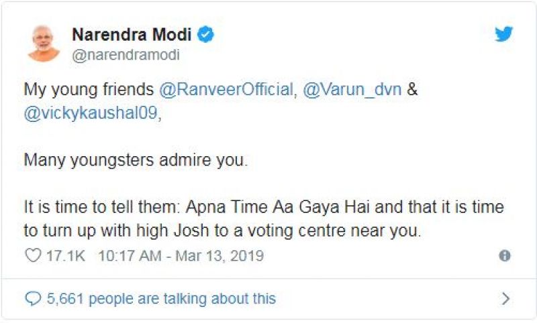Screen dimensions: 537x323
Task: Expand the conversation with the right chevron
Action: (506, 298)
